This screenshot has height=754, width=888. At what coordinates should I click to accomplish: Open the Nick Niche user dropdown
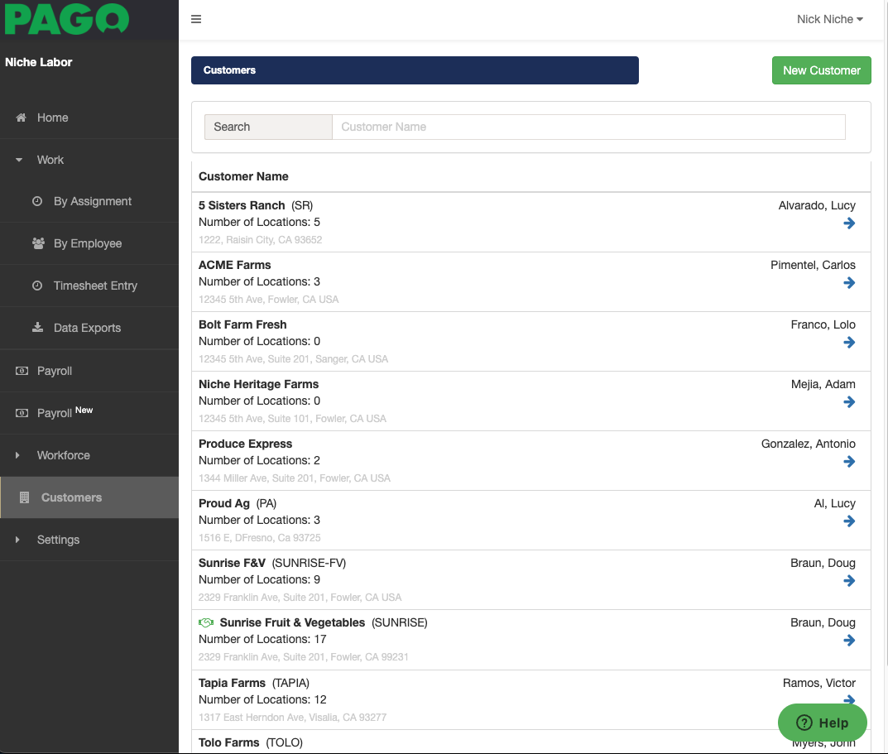pyautogui.click(x=829, y=19)
